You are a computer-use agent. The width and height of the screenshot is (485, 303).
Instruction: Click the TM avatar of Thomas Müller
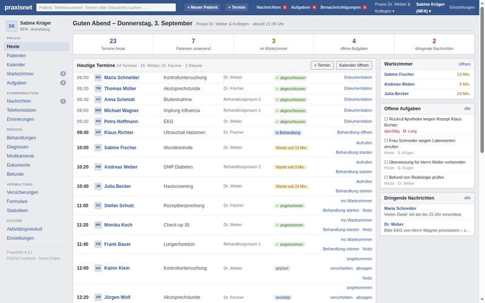click(98, 88)
